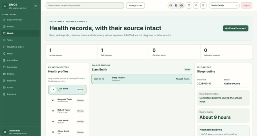
Task: Click the Liabilities document icon
Action: [x=4, y=81]
